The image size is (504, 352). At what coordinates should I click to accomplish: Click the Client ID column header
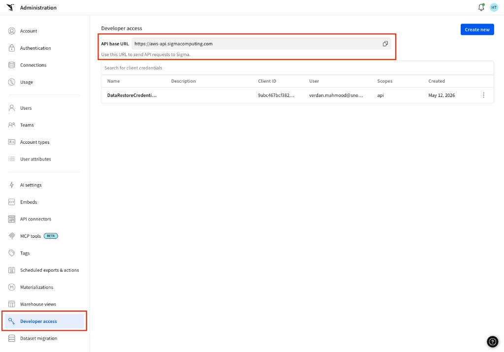coord(267,81)
